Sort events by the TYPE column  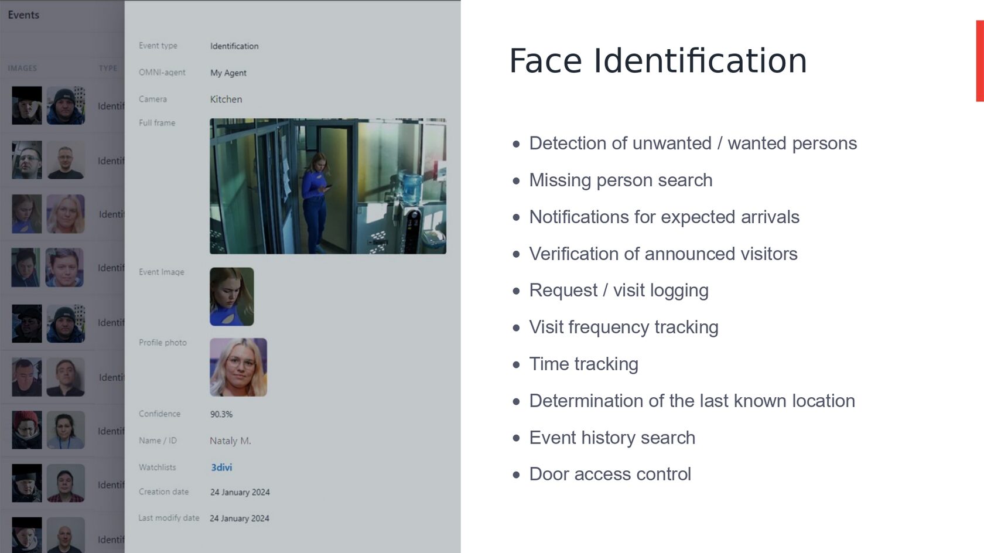click(x=107, y=68)
